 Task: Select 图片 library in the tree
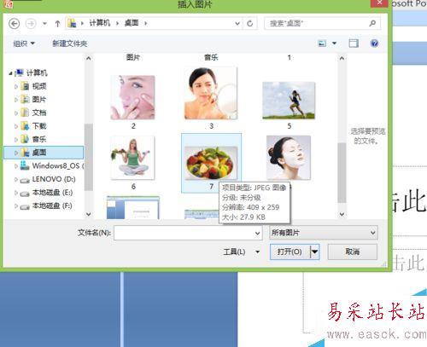pos(39,100)
